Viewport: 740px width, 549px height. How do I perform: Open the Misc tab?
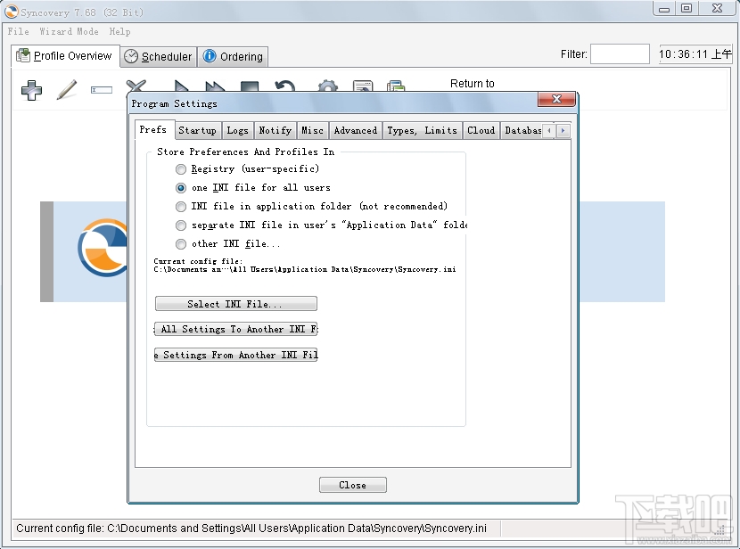(x=312, y=131)
